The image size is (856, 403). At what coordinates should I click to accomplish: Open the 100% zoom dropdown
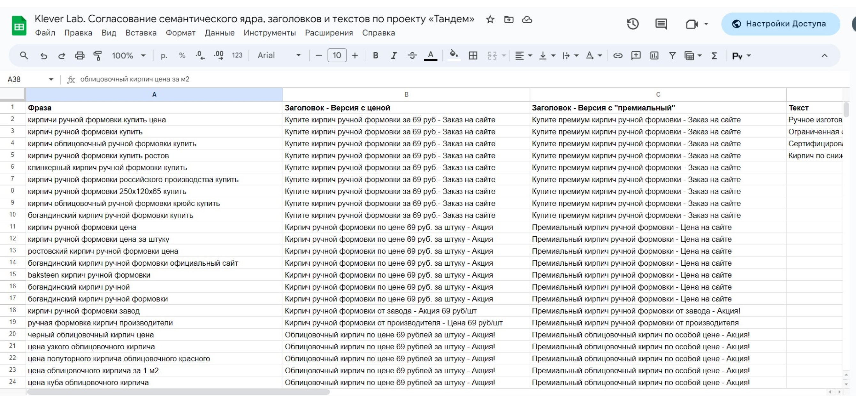[129, 56]
